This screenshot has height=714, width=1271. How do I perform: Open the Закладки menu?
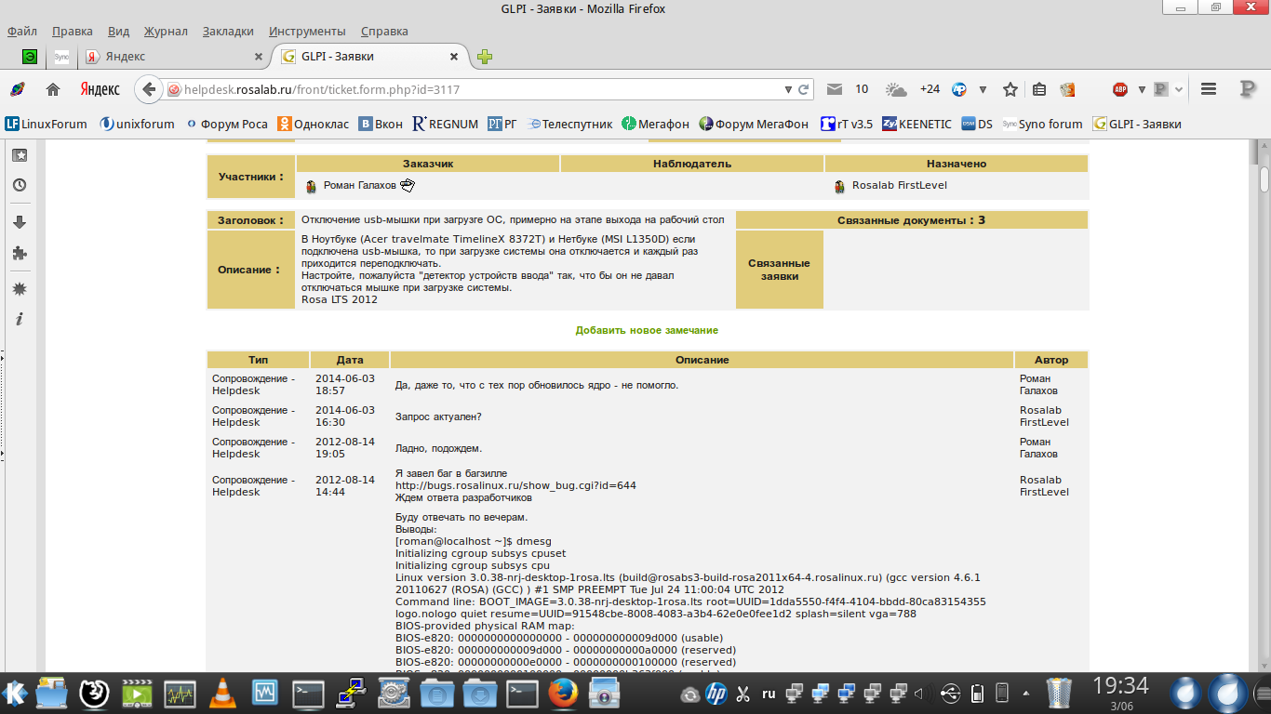click(x=228, y=31)
